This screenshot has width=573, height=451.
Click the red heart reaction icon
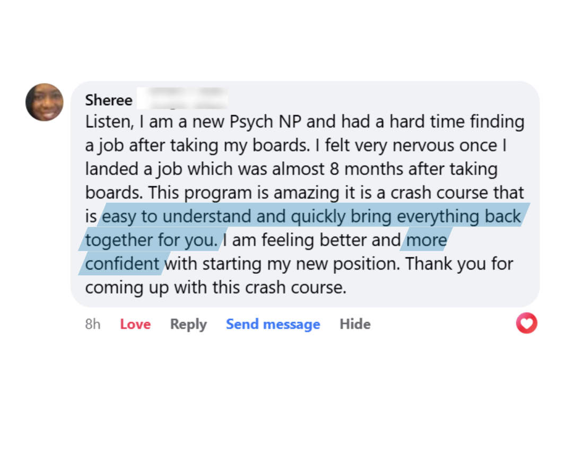[526, 323]
